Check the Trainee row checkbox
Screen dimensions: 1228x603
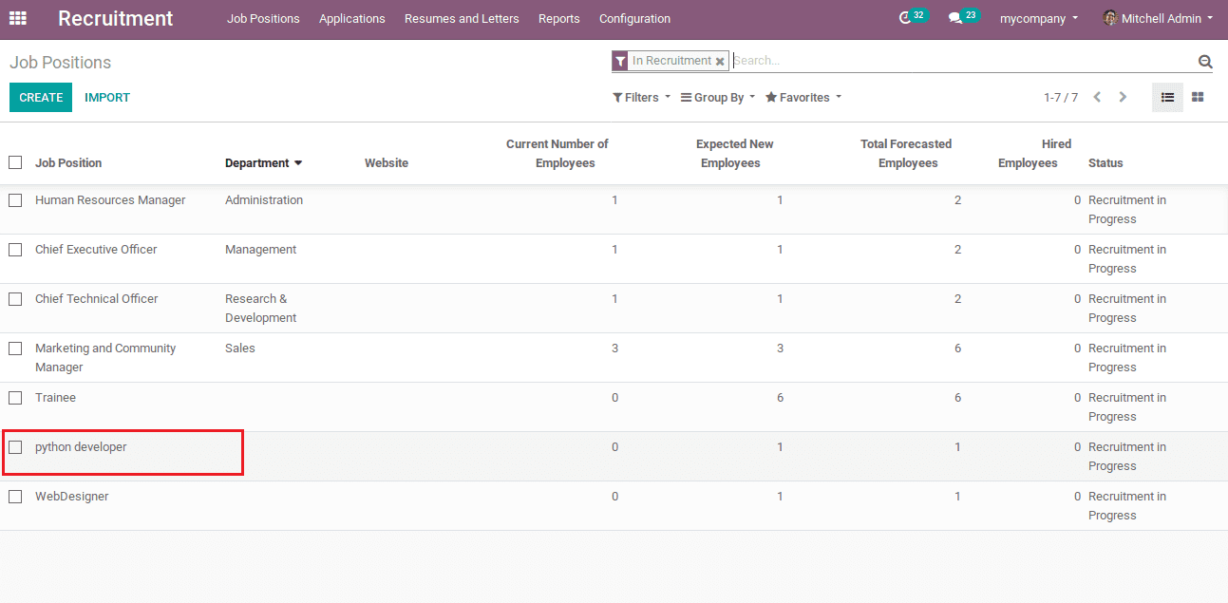[15, 398]
